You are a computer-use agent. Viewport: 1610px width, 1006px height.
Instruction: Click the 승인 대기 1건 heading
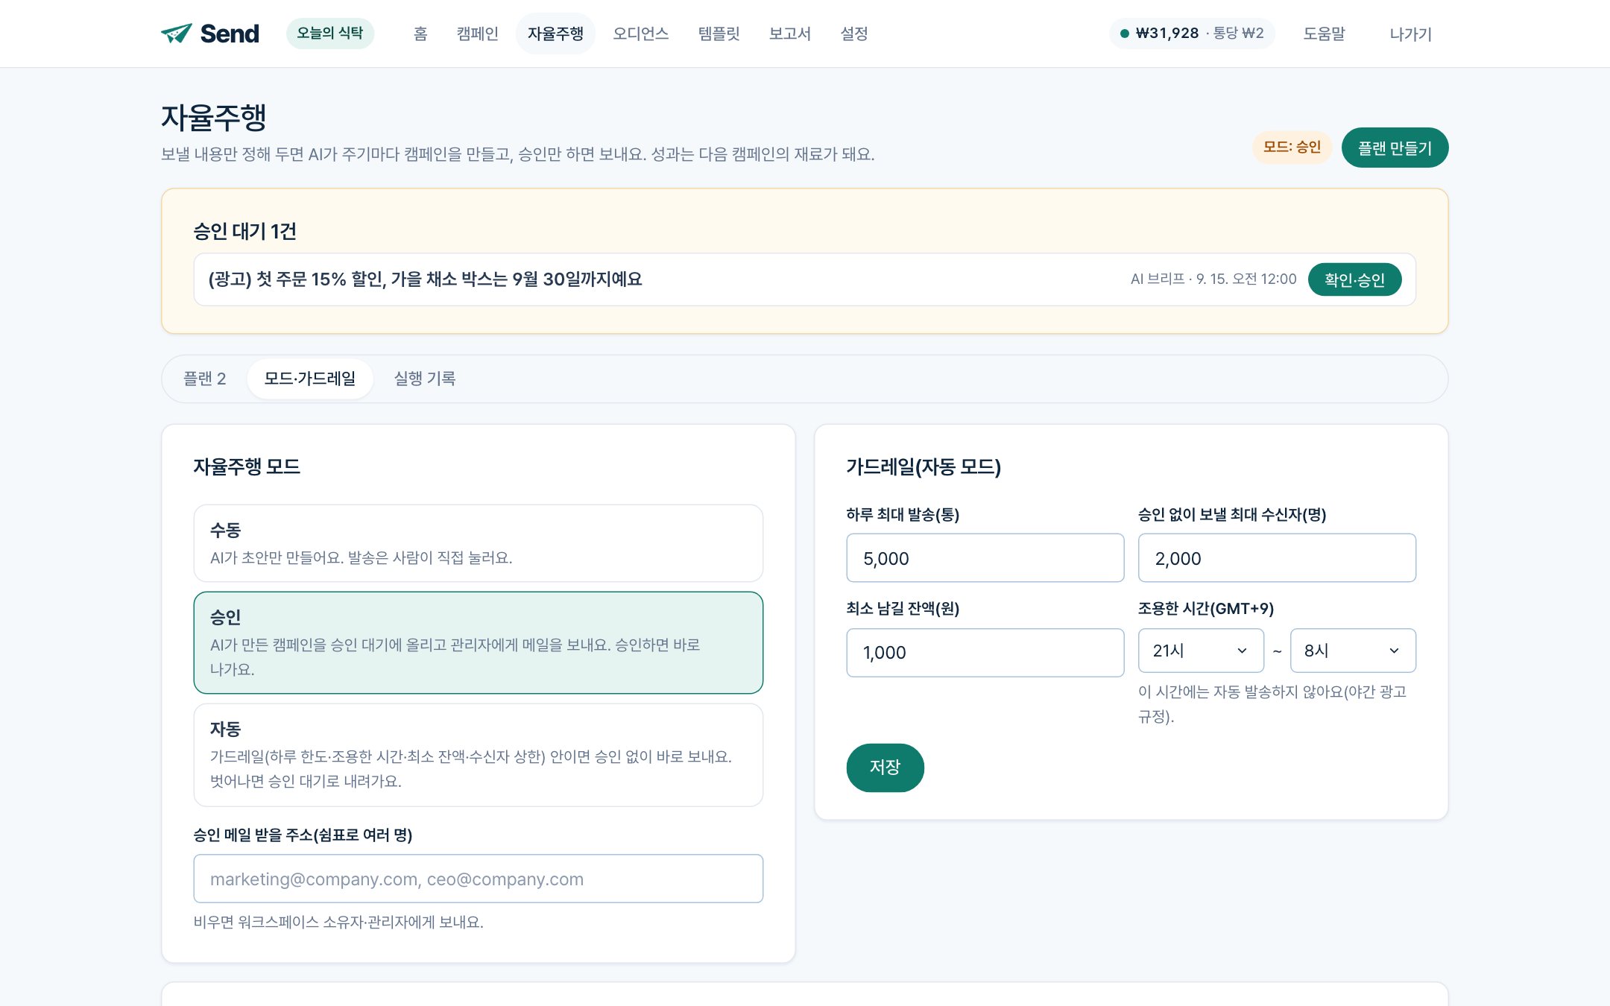click(244, 231)
